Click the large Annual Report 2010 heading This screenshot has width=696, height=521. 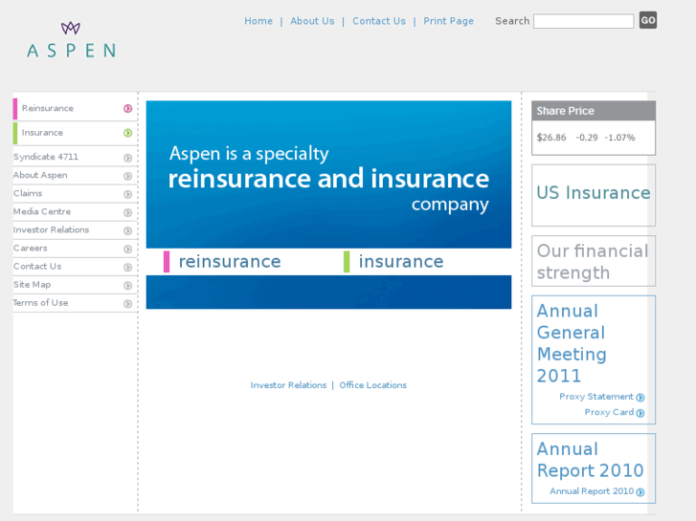click(x=590, y=460)
